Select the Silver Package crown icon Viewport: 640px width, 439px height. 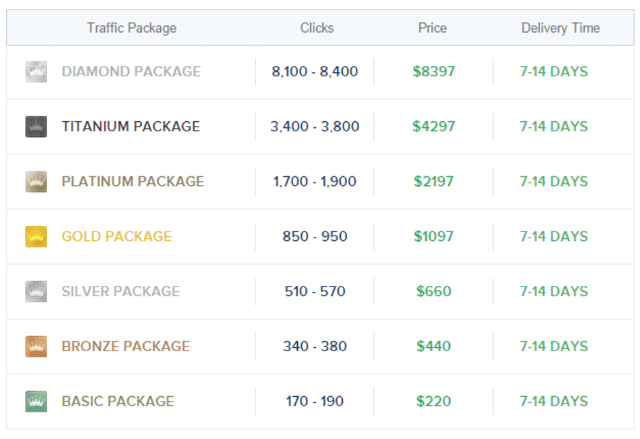point(36,292)
